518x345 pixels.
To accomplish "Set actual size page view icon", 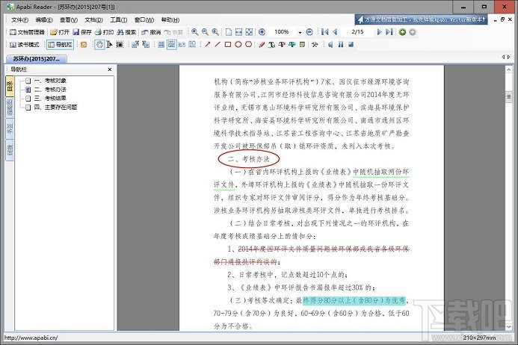I will tap(229, 31).
